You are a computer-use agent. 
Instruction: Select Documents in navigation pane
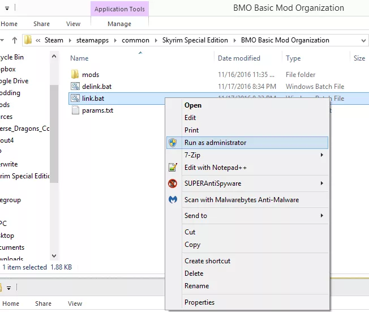pyautogui.click(x=12, y=247)
